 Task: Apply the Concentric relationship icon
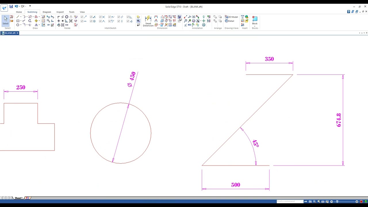pyautogui.click(x=67, y=17)
